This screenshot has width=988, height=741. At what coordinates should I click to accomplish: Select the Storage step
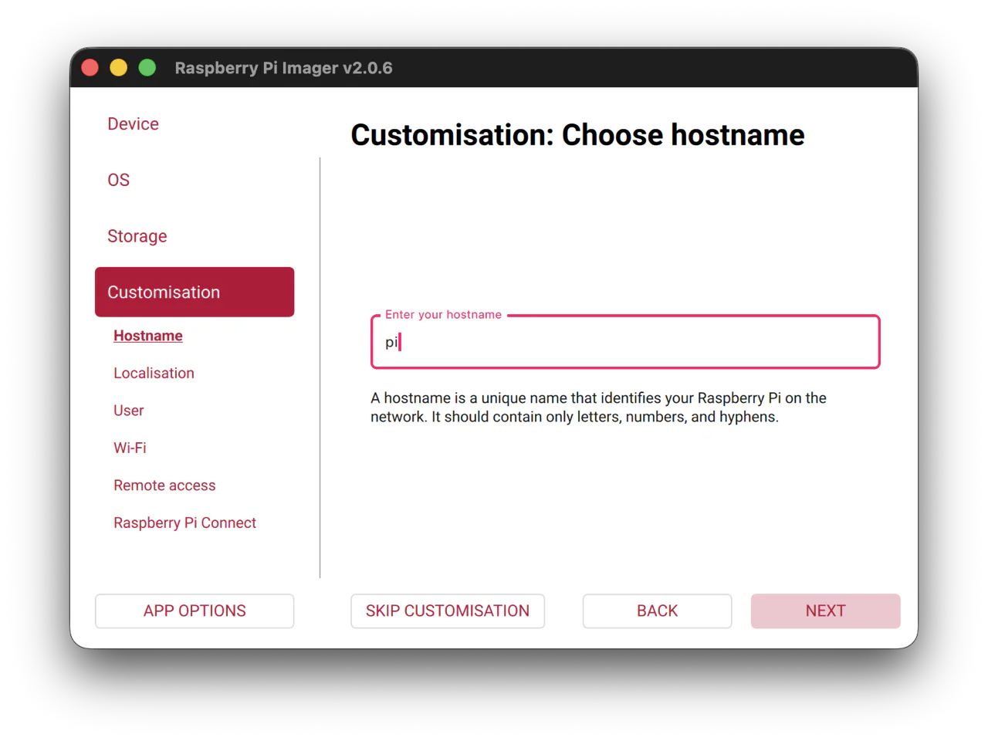tap(137, 236)
